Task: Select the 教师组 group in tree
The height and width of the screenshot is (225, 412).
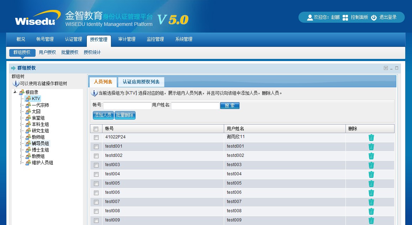Action: (38, 137)
